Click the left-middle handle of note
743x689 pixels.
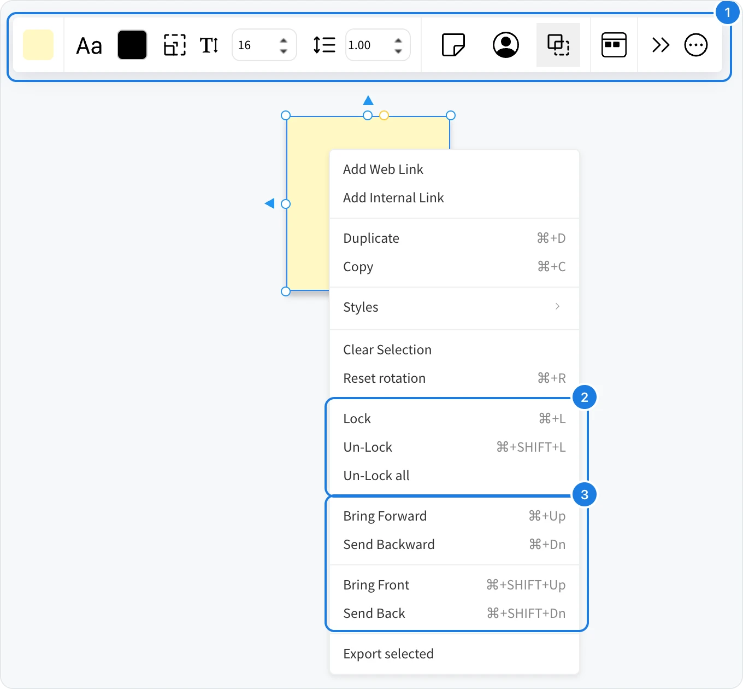[286, 204]
